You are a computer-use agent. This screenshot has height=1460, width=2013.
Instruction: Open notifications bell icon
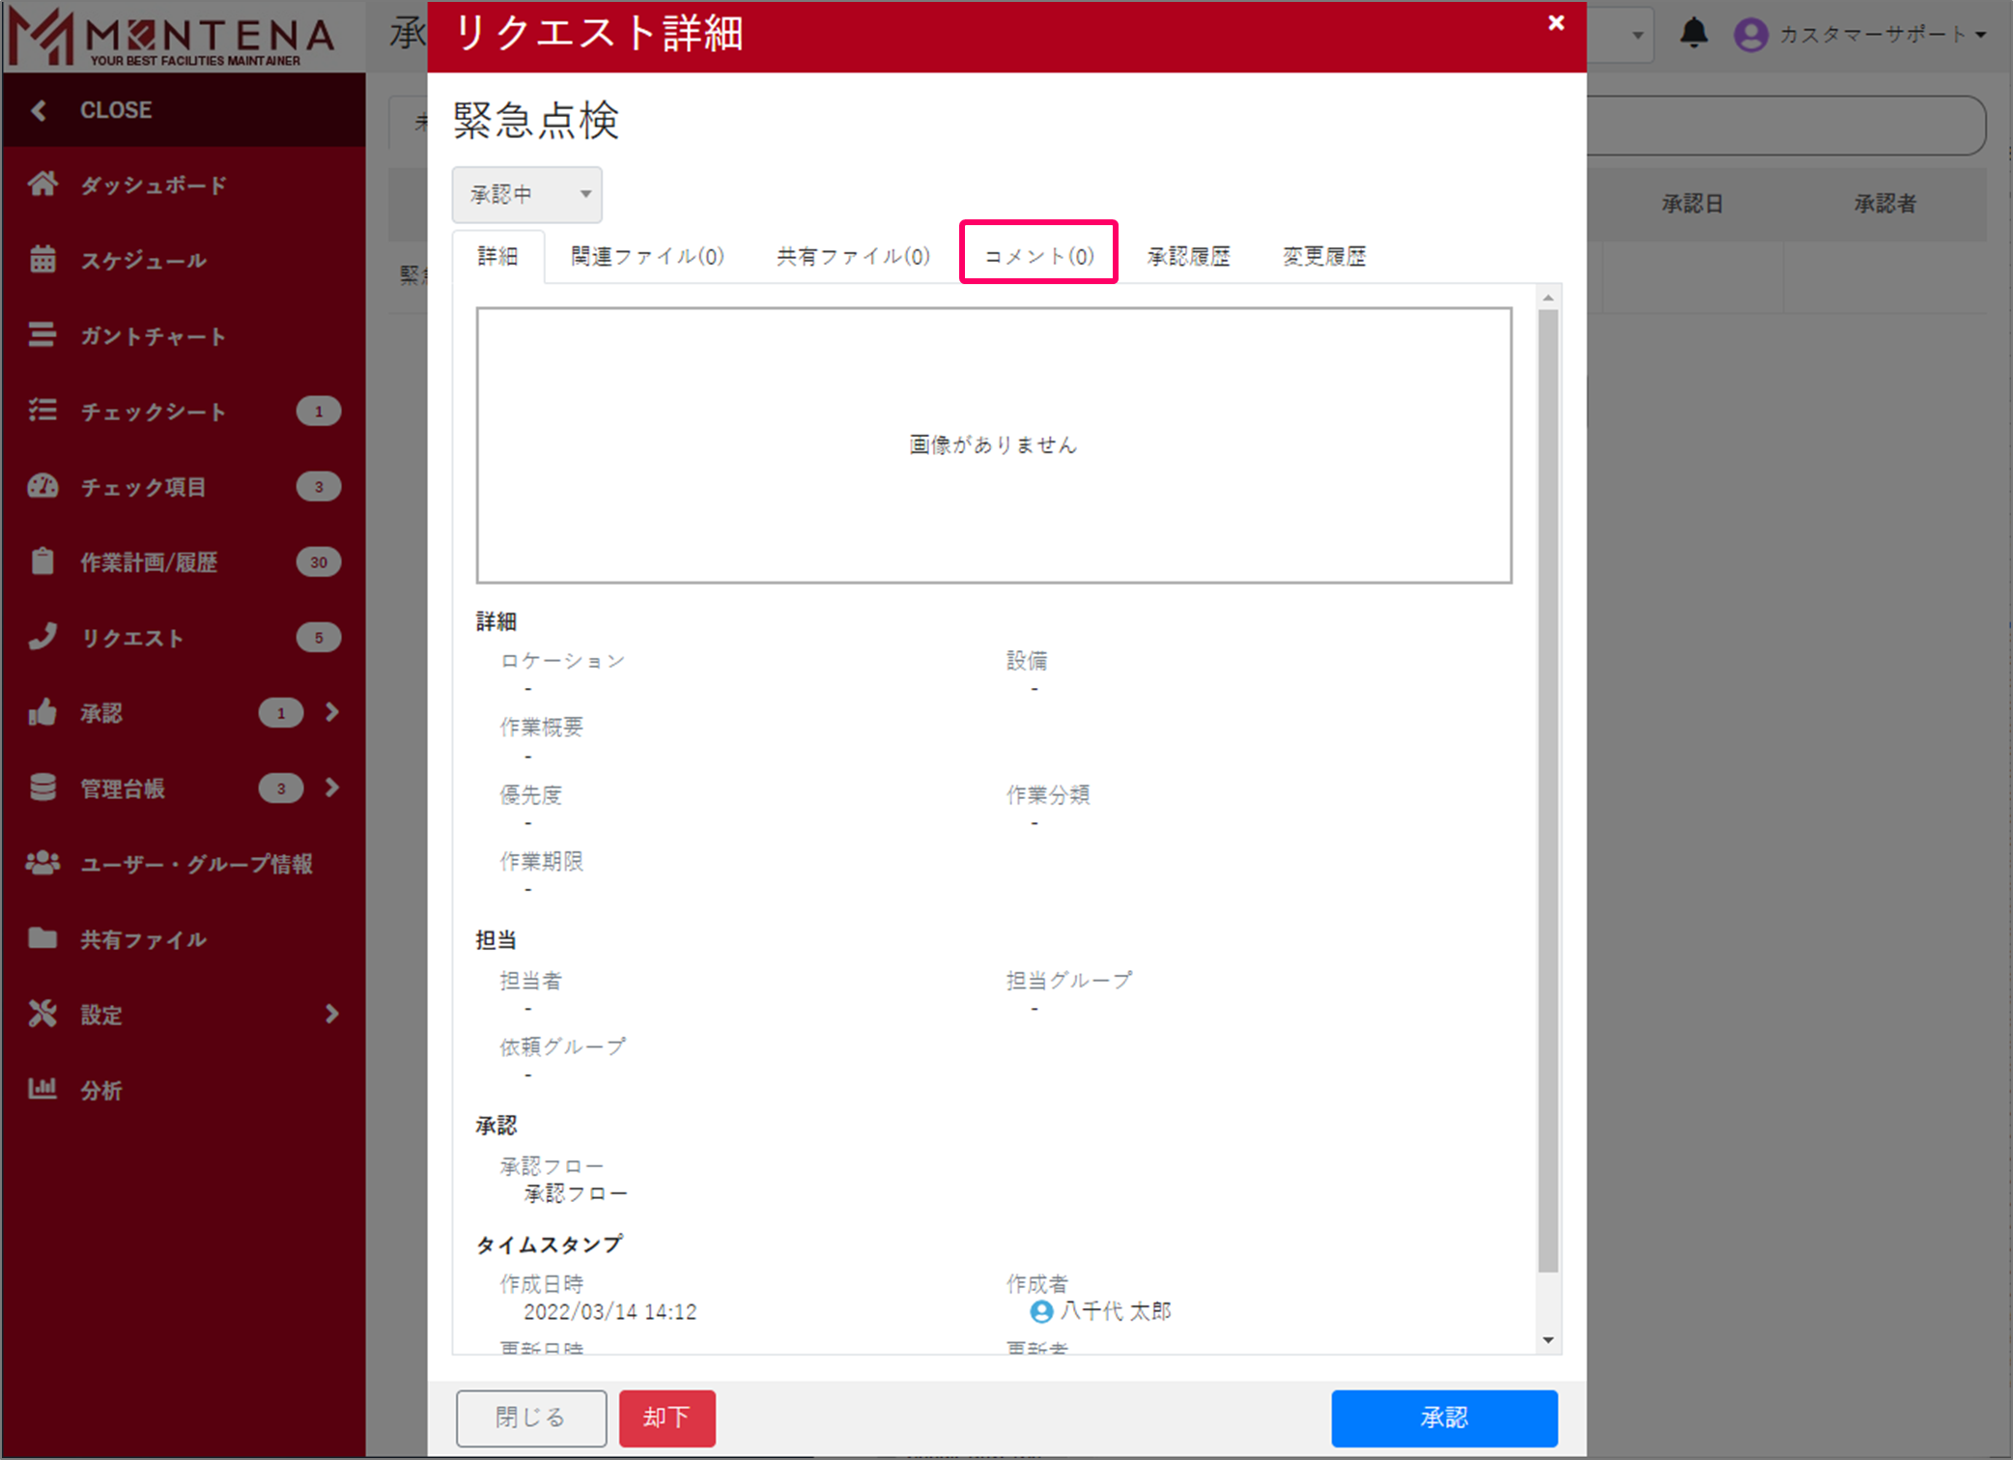(x=1693, y=34)
